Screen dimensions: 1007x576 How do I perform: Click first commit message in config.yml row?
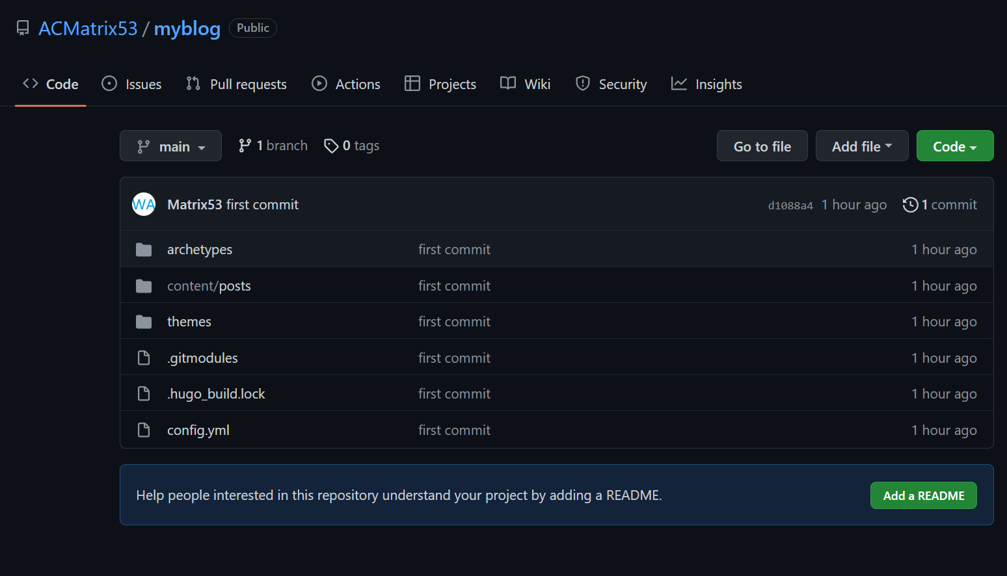tap(454, 430)
